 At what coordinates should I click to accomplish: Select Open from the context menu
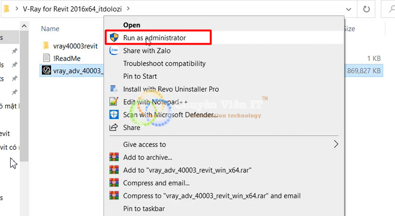132,24
